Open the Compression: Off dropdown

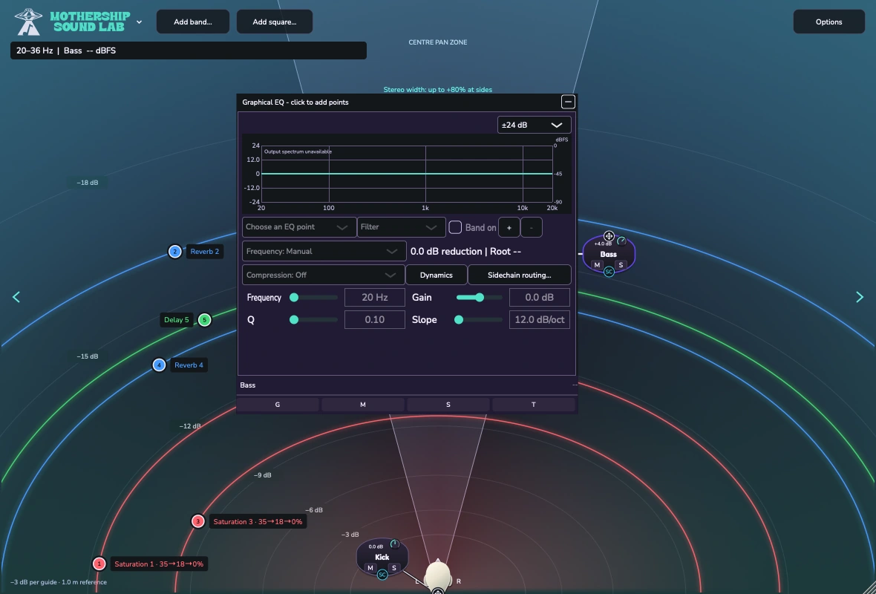click(x=323, y=275)
